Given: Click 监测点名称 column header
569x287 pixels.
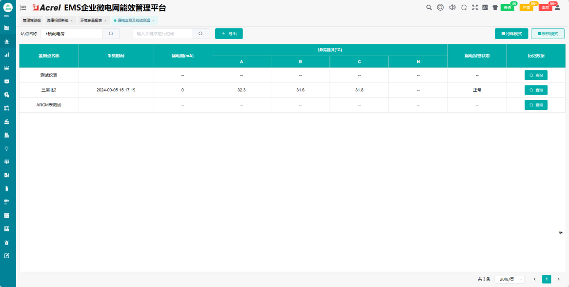Looking at the screenshot, I should (49, 56).
